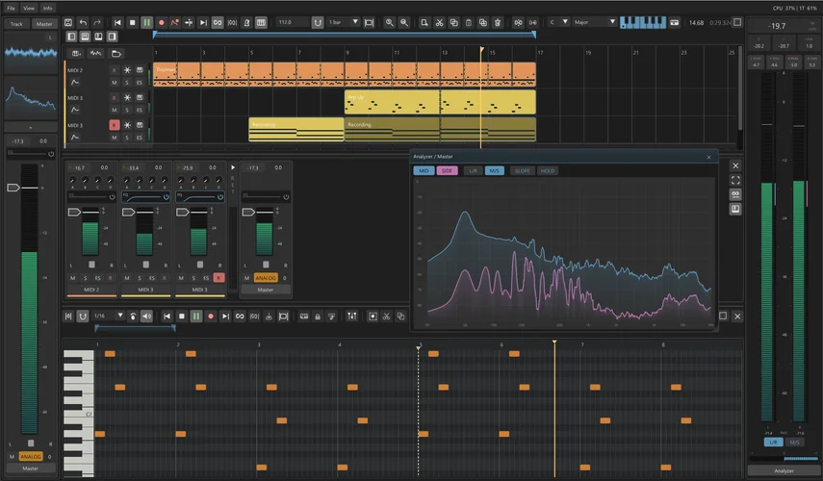
Task: Click the SLOPE button in analyzer
Action: pos(523,171)
